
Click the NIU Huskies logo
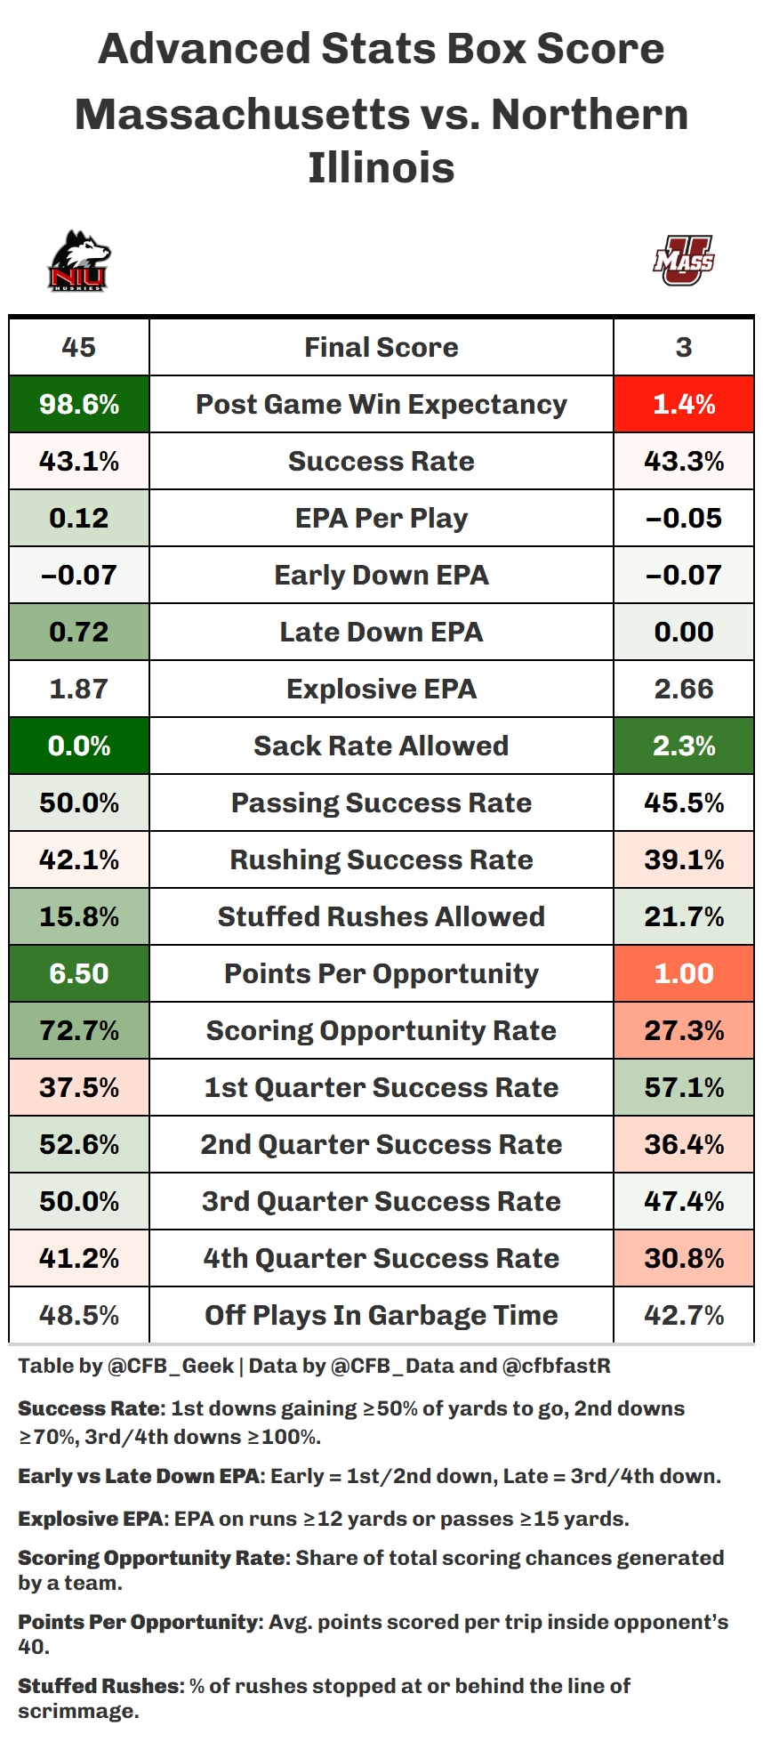click(79, 261)
